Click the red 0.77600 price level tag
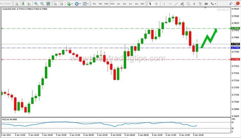 pos(236,59)
